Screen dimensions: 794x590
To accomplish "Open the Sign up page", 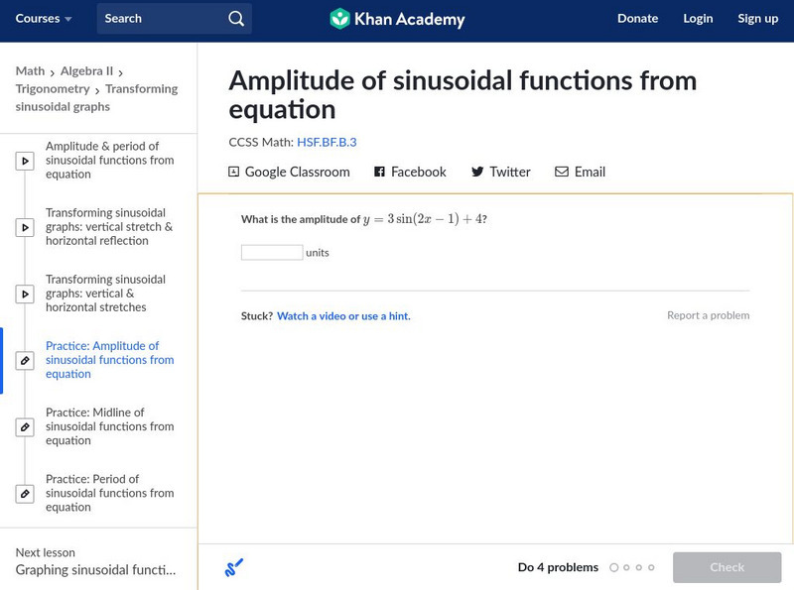I will pos(757,19).
